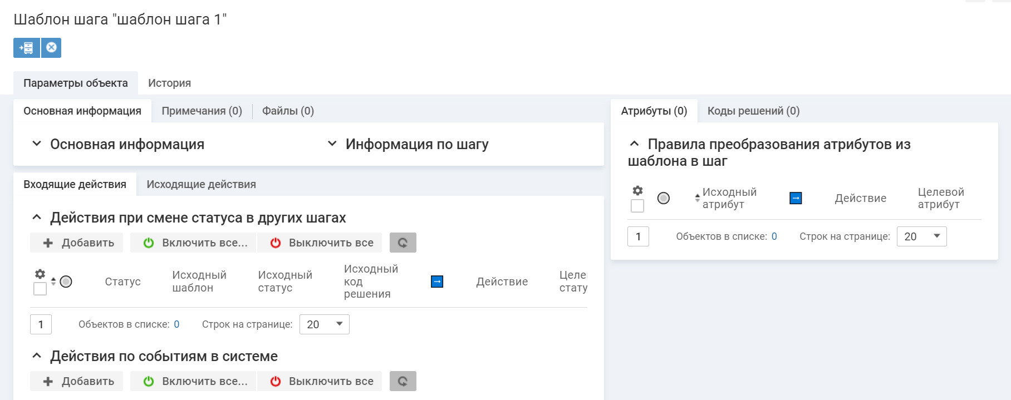Click blue arrow column icon in status actions table
This screenshot has width=1011, height=400.
click(x=437, y=282)
